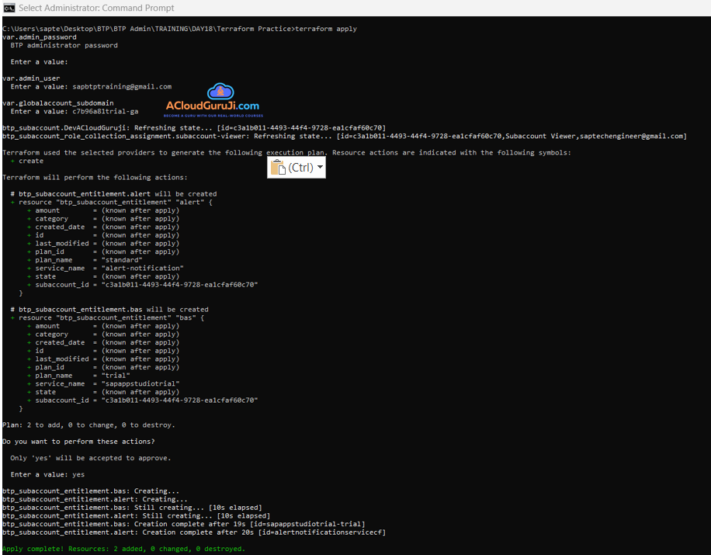Image resolution: width=711 pixels, height=555 pixels.
Task: Click the empty admin_password 'Enter a value:' prompt
Action: click(x=39, y=62)
